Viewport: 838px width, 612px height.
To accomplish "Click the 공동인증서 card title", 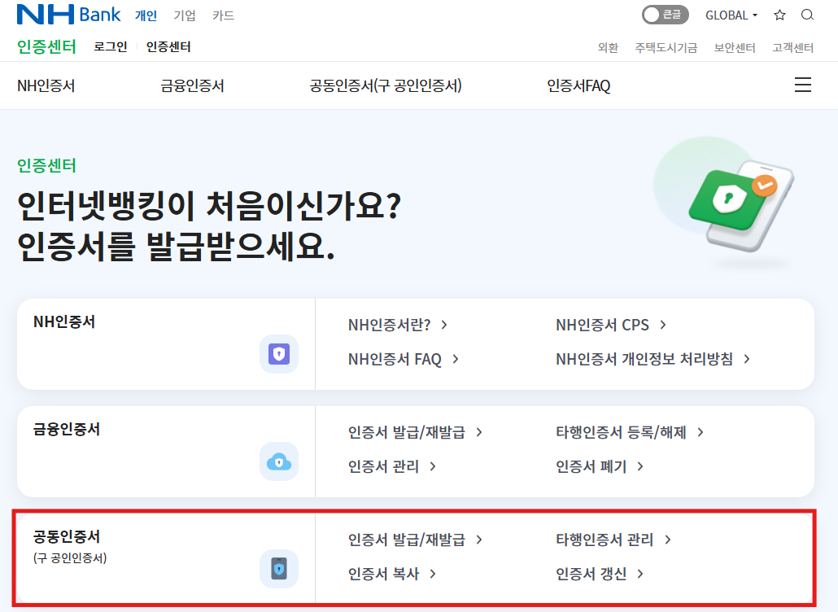I will click(67, 536).
